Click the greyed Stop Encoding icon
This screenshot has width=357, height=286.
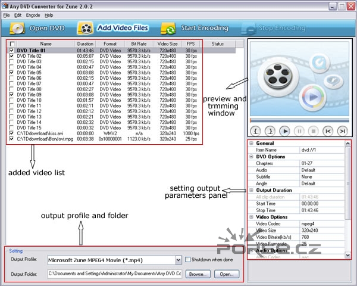[248, 29]
